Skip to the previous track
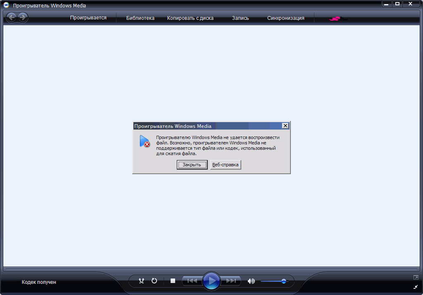This screenshot has width=423, height=295. tap(192, 281)
